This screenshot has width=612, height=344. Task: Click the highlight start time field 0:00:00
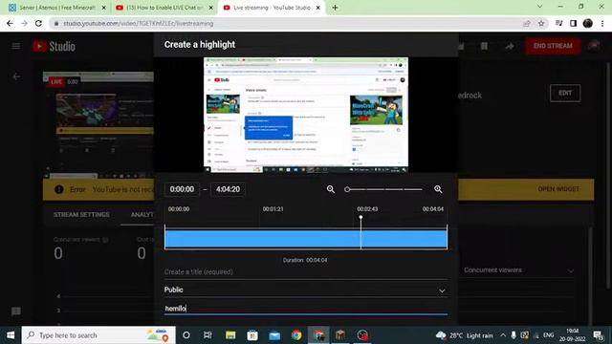(x=182, y=189)
